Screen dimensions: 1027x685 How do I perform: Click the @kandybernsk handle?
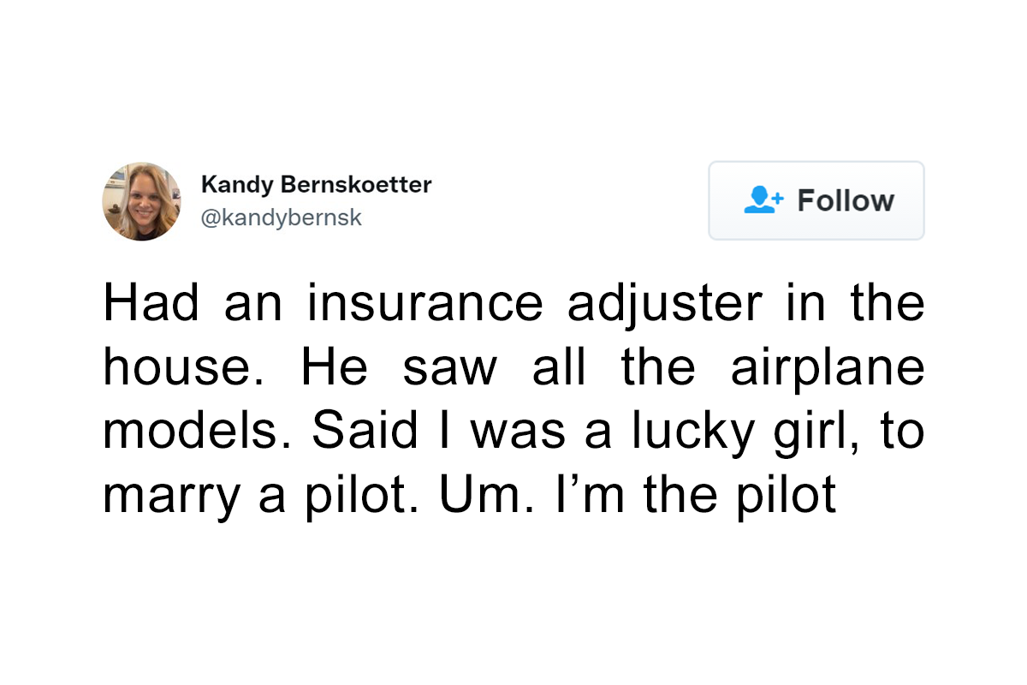(282, 218)
